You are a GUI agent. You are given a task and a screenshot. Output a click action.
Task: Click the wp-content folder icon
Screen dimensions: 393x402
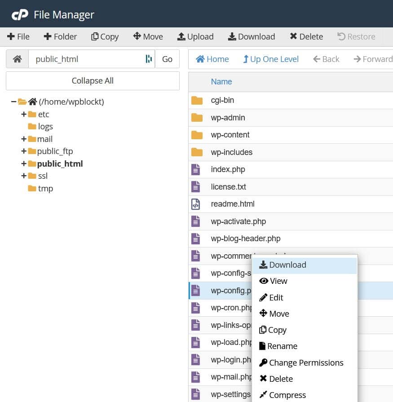point(197,135)
